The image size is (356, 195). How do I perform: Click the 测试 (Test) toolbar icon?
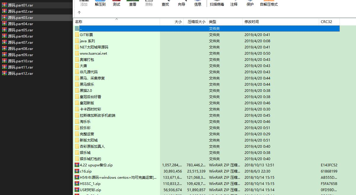point(116,3)
